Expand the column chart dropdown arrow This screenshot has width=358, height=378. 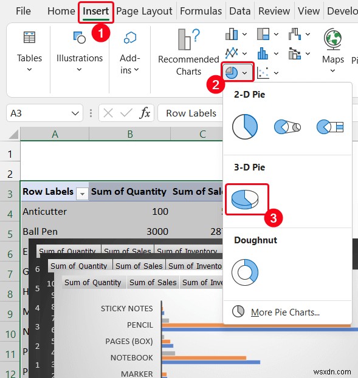click(244, 34)
